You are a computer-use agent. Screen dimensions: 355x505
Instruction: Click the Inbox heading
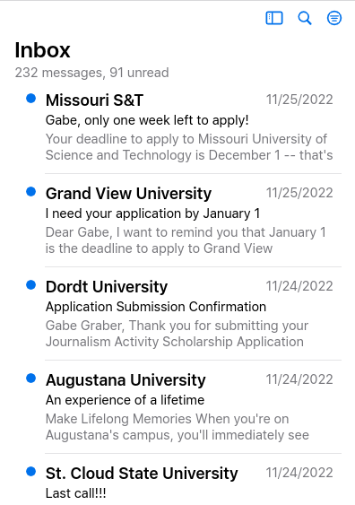(42, 50)
